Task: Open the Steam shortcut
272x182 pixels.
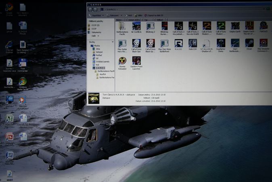Action: pyautogui.click(x=249, y=44)
